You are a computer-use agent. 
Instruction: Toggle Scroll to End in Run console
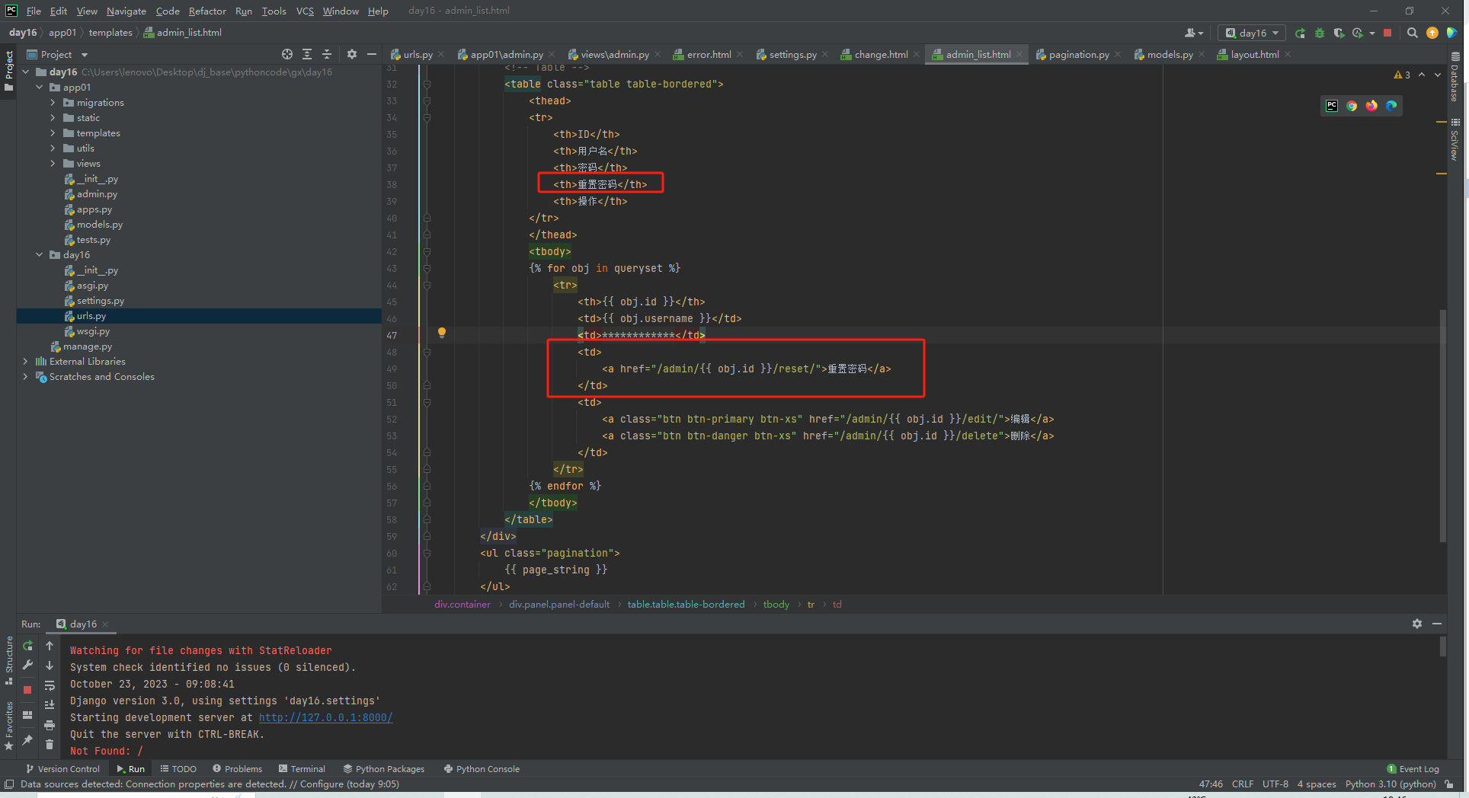point(50,705)
